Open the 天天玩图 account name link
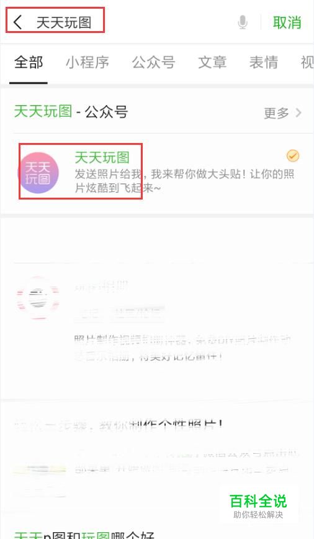Image resolution: width=314 pixels, height=539 pixels. [x=102, y=158]
